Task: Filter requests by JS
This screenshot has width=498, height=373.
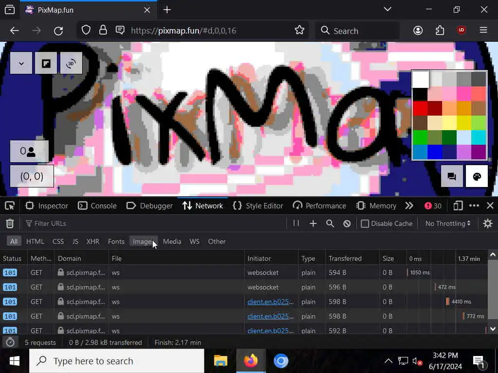Action: click(x=75, y=241)
